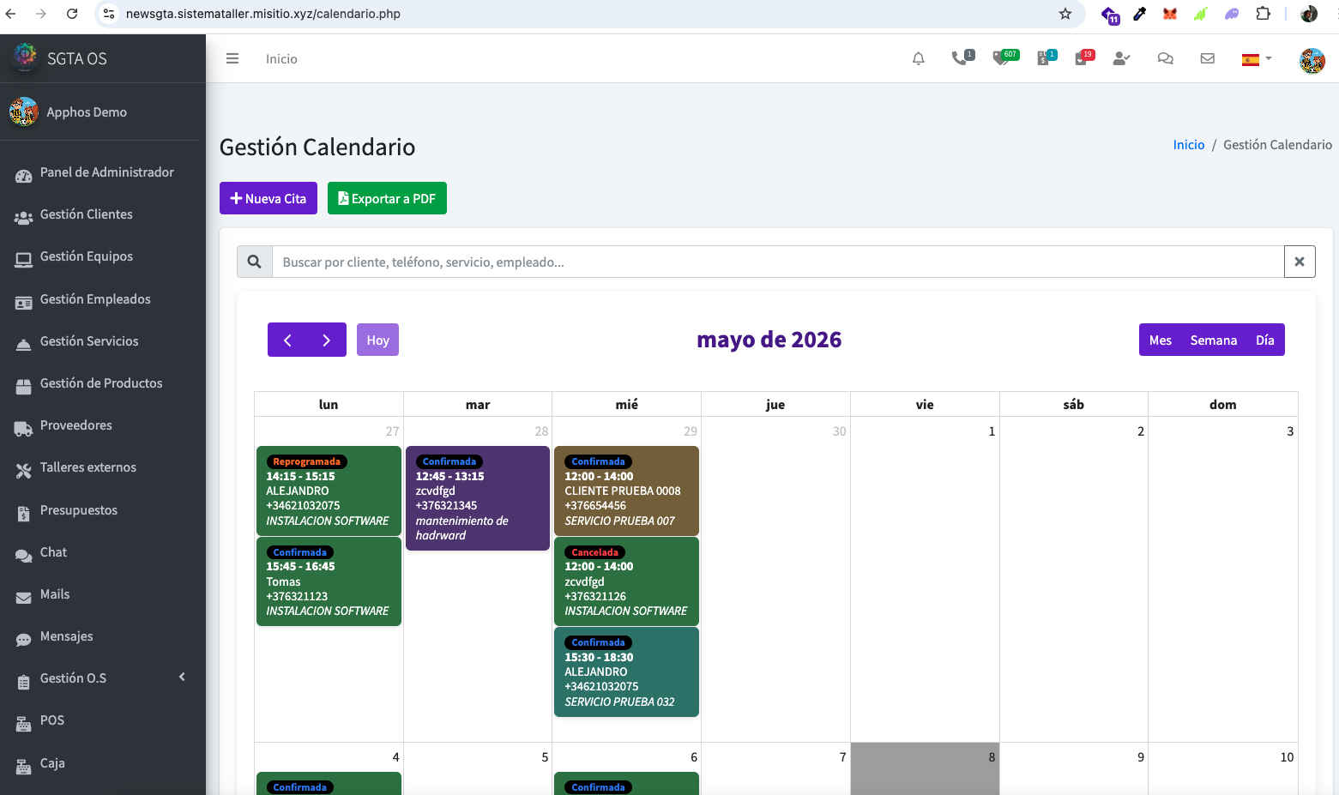Screen dimensions: 1339x795
Task: Open the envelope mail icon in top bar
Action: (x=1207, y=58)
